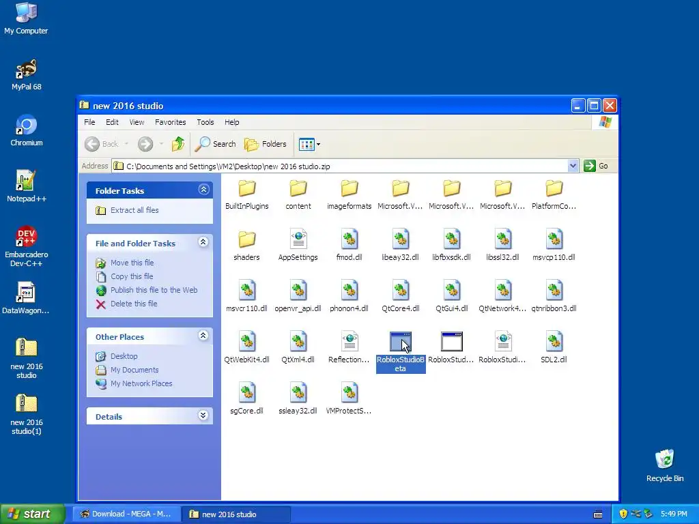The width and height of the screenshot is (699, 524).
Task: Switch to Download - MEGA taskbar window
Action: pyautogui.click(x=126, y=514)
